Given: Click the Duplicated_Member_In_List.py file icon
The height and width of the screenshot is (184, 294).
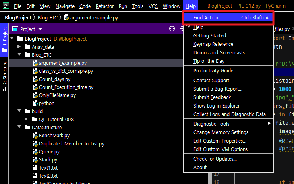Looking at the screenshot, I should [x=35, y=144].
